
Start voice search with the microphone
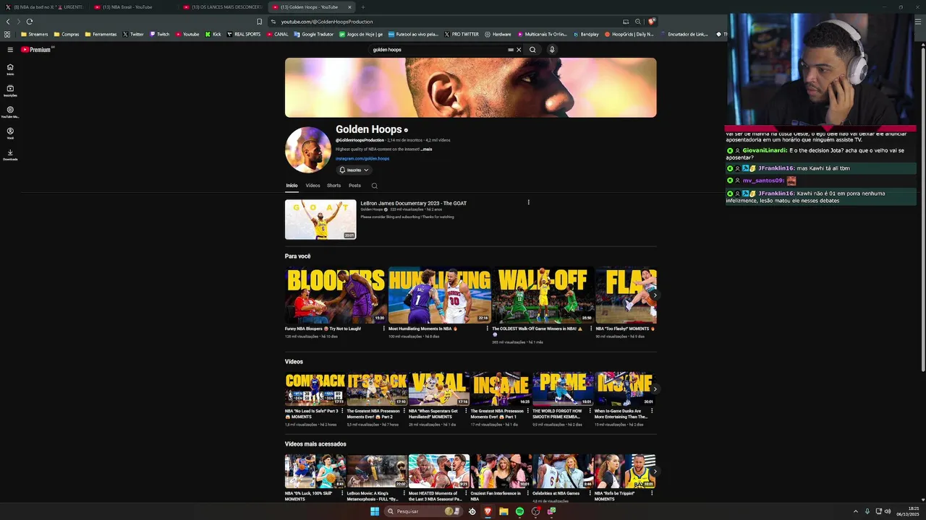point(551,50)
